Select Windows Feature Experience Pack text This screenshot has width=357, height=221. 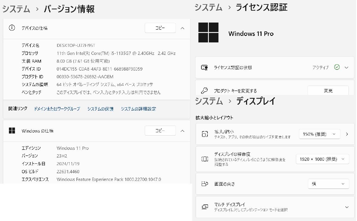pos(109,179)
